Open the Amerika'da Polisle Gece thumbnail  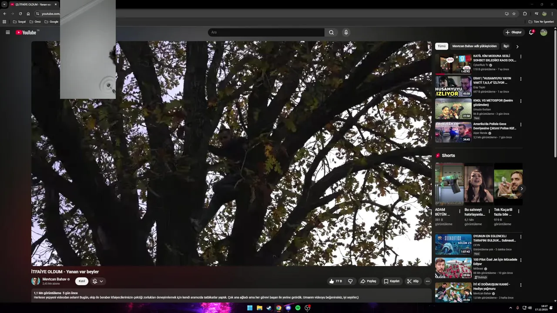click(453, 132)
